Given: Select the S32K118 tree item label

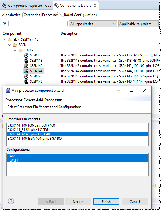Looking at the screenshot, I should pos(36,61).
